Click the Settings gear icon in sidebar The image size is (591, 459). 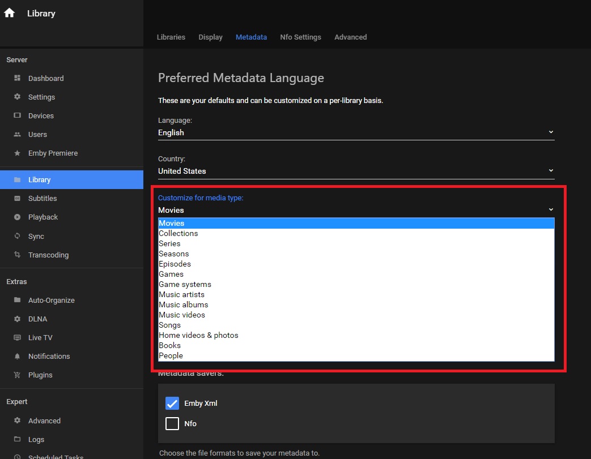click(x=17, y=97)
